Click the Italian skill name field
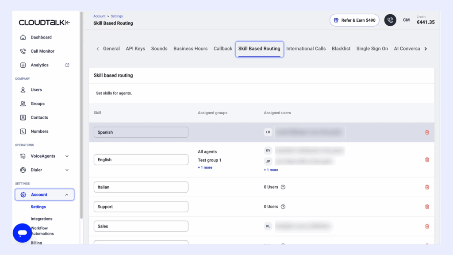The width and height of the screenshot is (453, 255). 141,187
